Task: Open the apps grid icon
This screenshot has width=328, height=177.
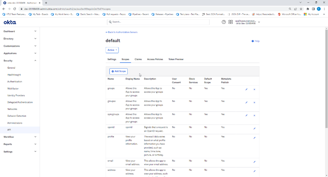Action: click(230, 22)
